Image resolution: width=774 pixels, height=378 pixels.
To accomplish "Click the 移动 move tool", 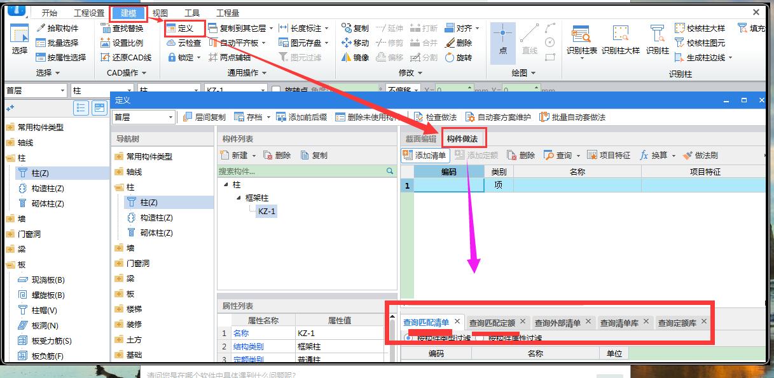I will 355,43.
